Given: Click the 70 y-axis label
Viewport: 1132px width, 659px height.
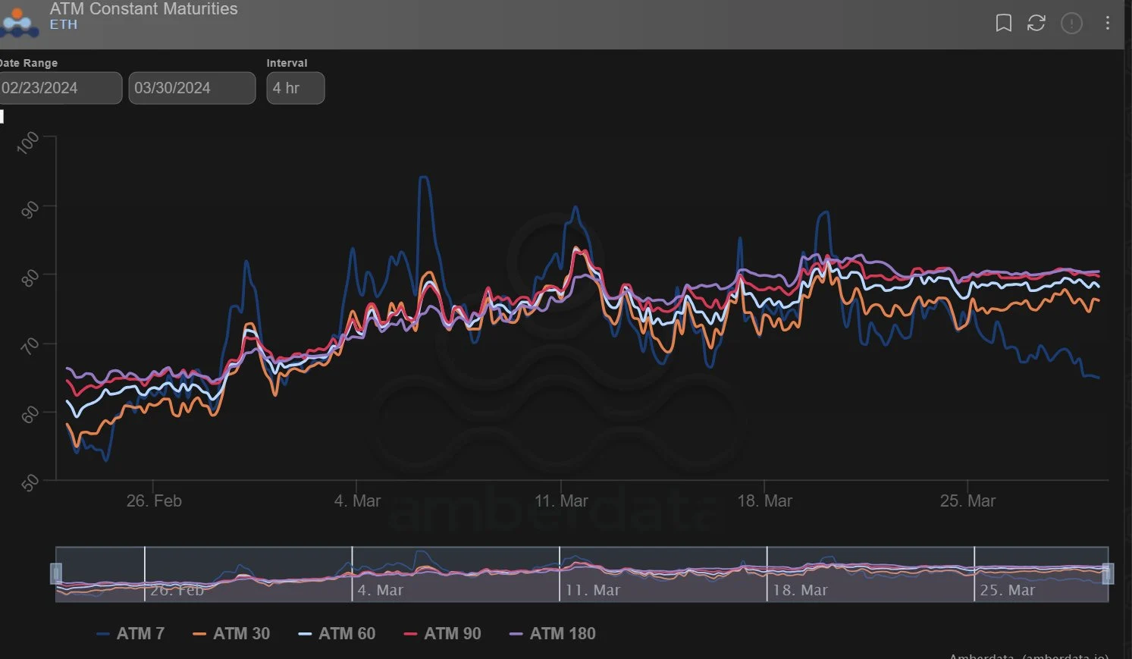Looking at the screenshot, I should tap(30, 347).
